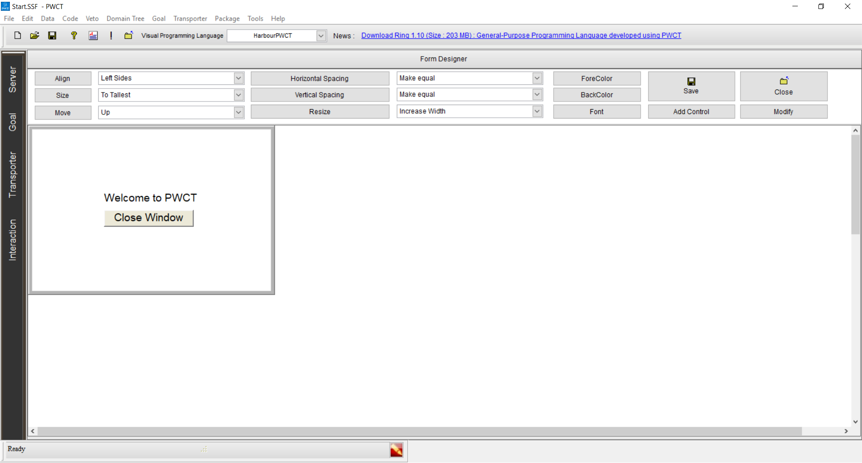Click the exclamation mark icon in the toolbar

[111, 35]
